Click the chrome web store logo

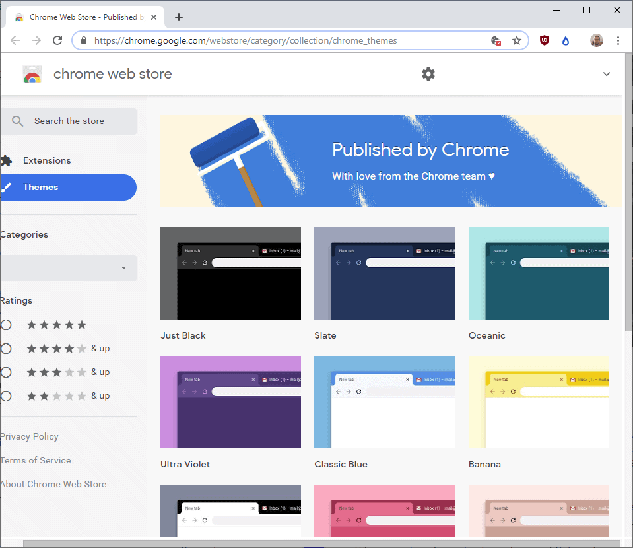click(x=31, y=74)
